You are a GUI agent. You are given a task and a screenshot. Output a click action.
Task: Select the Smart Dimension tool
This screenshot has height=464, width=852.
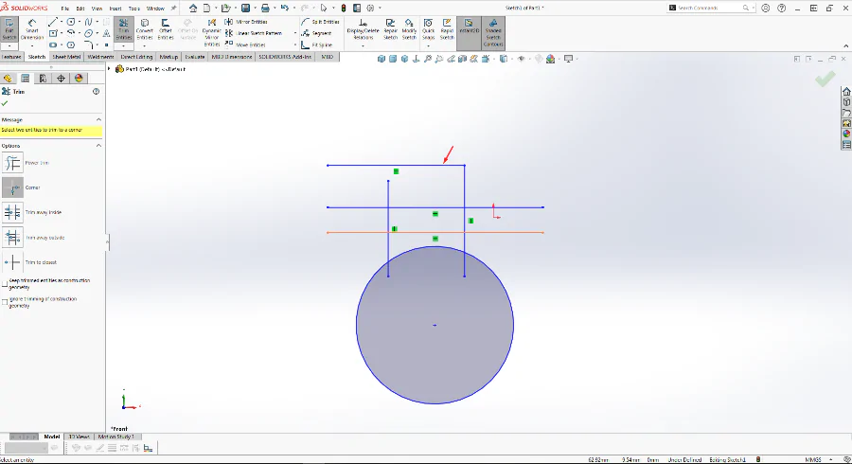click(x=32, y=29)
